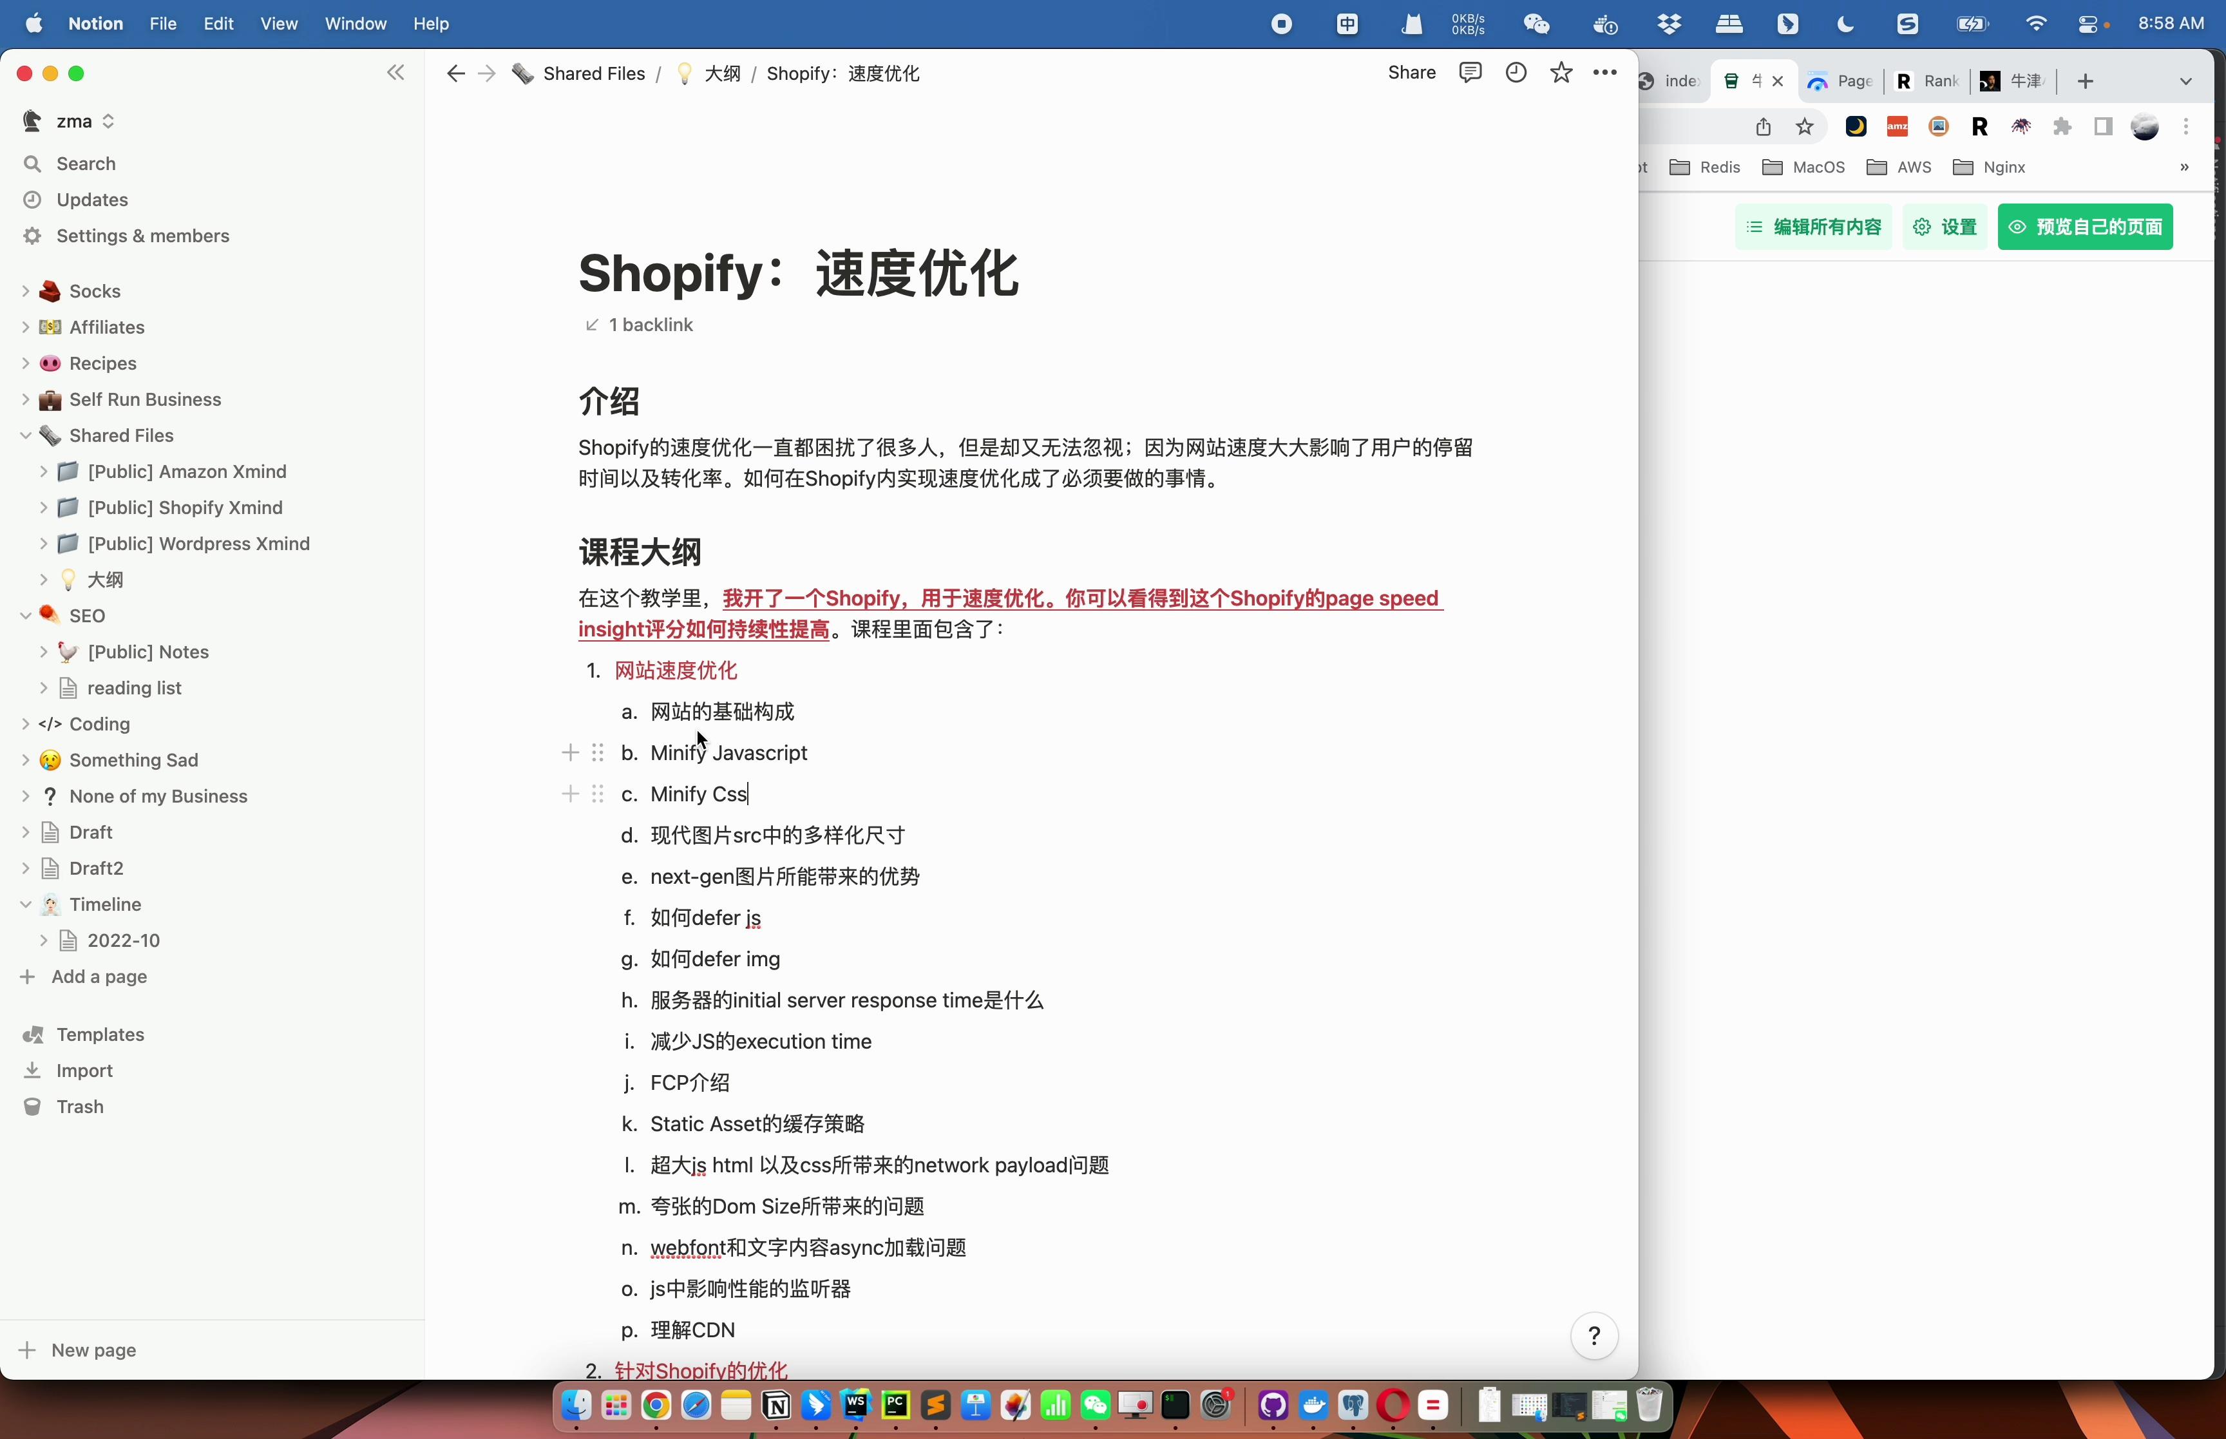This screenshot has width=2226, height=1439.
Task: Go back with the left arrow
Action: [455, 74]
